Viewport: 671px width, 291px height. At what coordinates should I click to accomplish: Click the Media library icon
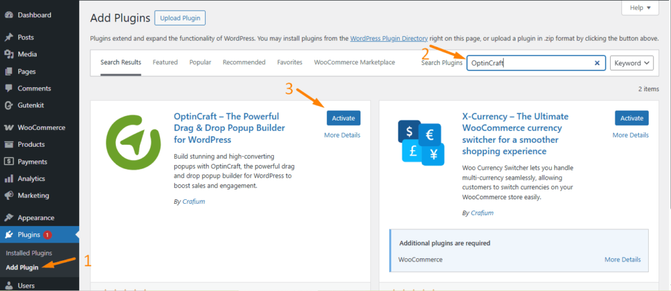(9, 54)
